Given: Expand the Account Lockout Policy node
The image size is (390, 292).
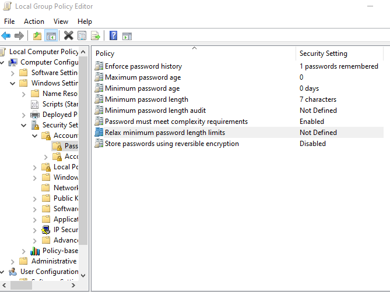Looking at the screenshot, I should [x=46, y=157].
